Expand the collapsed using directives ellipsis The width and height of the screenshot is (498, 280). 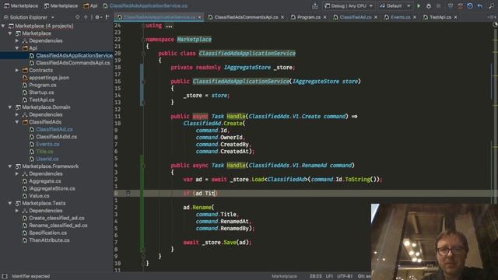coord(169,26)
